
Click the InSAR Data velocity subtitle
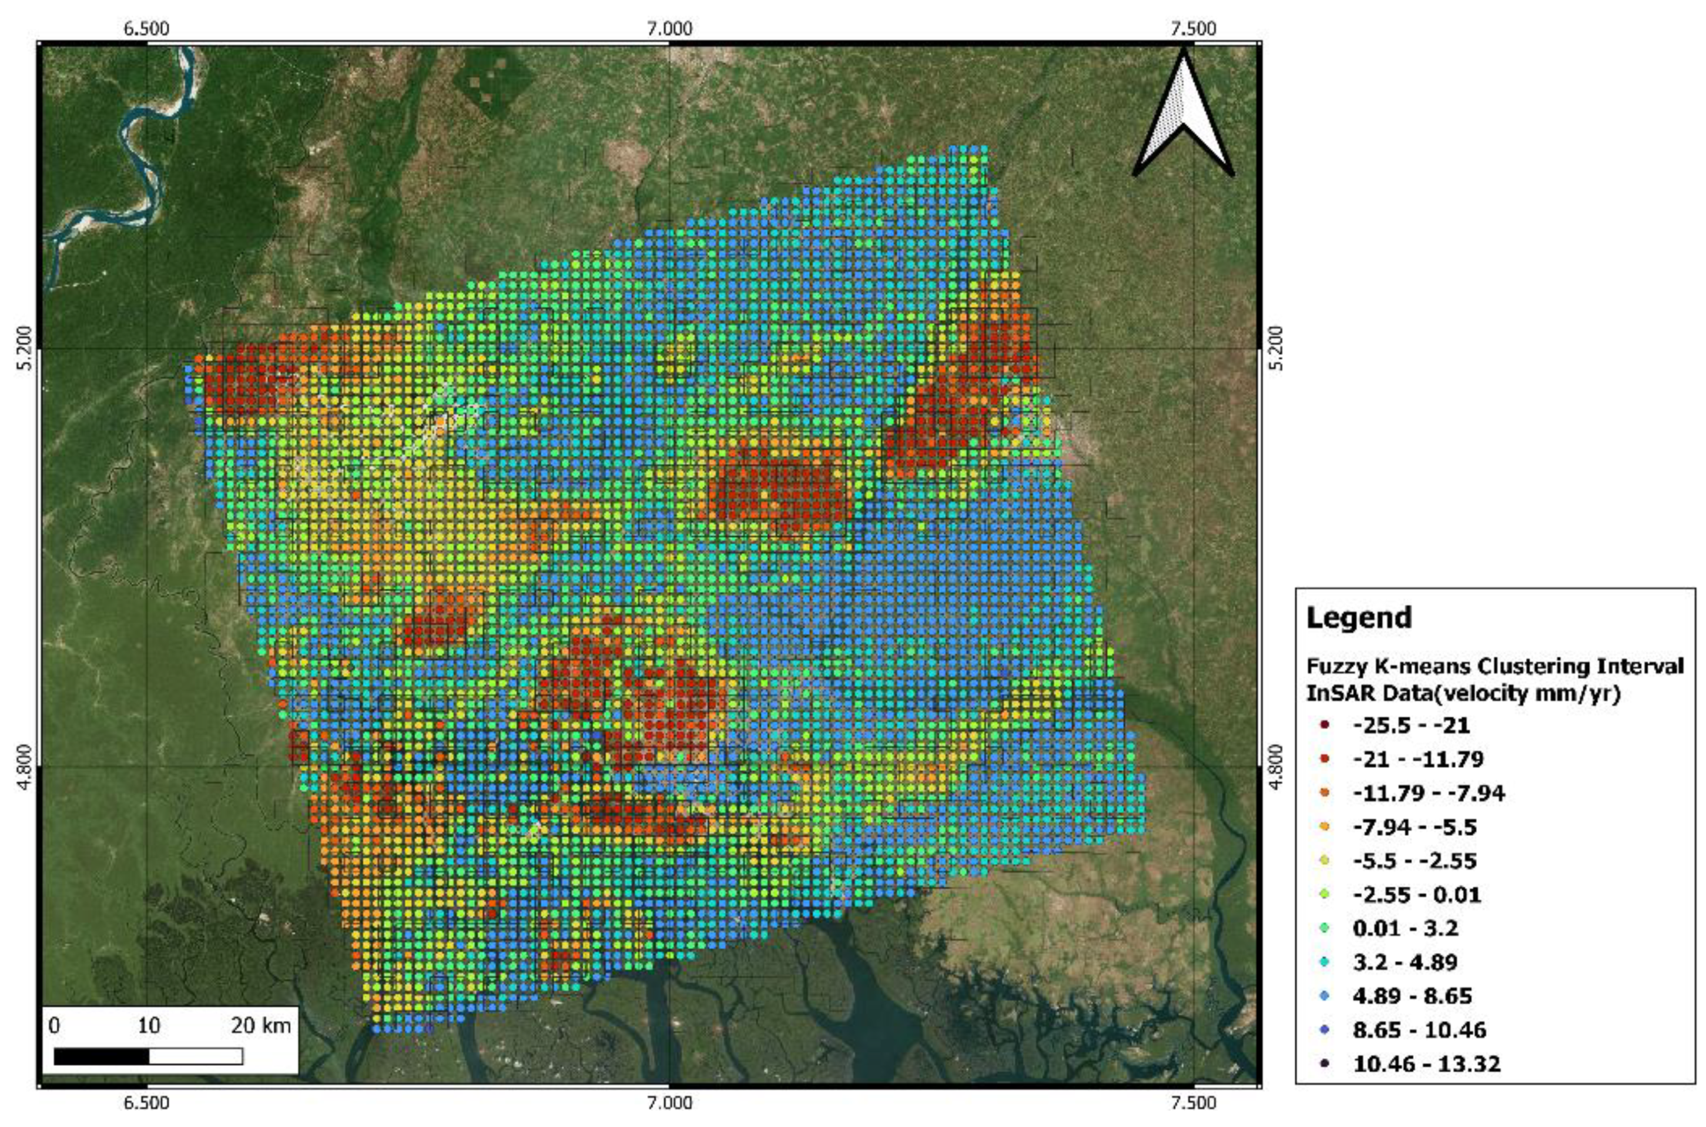point(1463,694)
